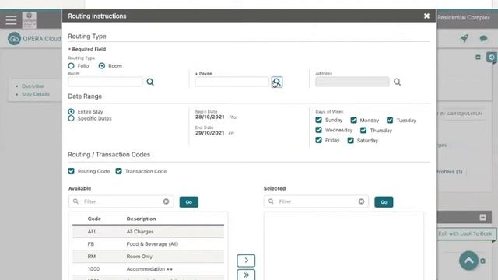Click the Code column header
Image resolution: width=498 pixels, height=280 pixels.
pyautogui.click(x=94, y=219)
